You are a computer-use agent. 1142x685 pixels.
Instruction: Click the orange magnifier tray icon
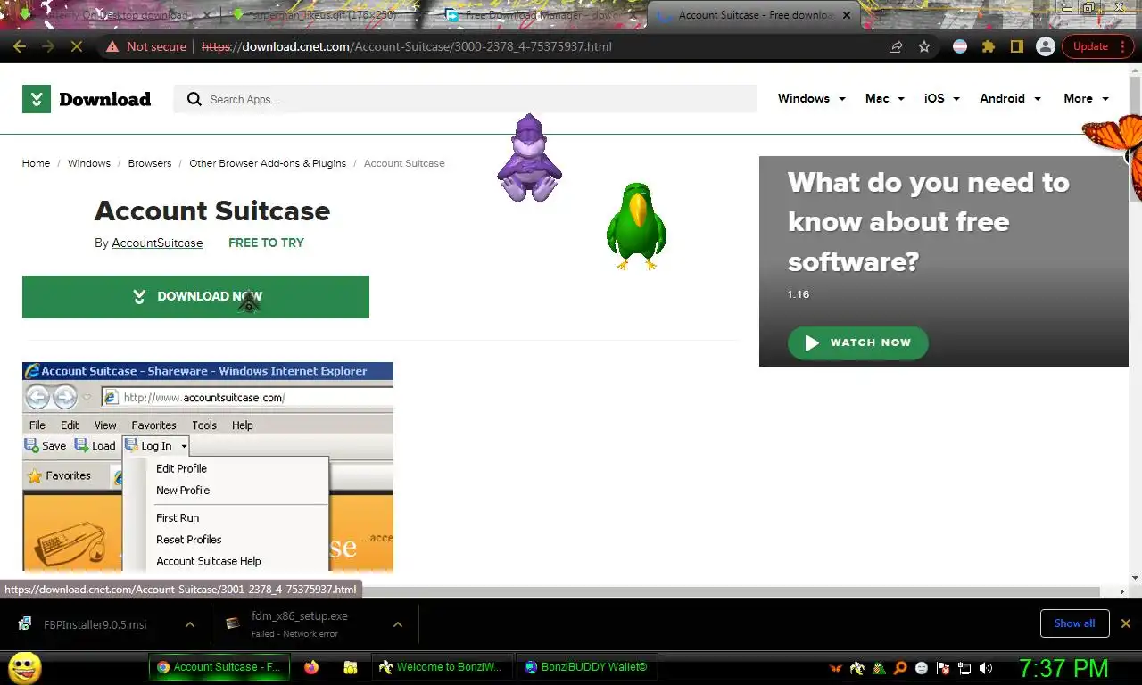coord(900,668)
